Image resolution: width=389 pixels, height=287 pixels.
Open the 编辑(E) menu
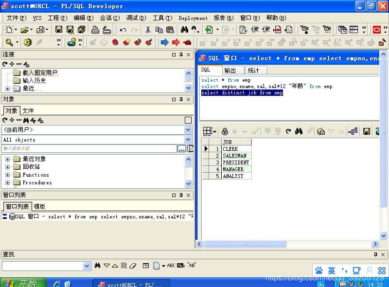[84, 18]
